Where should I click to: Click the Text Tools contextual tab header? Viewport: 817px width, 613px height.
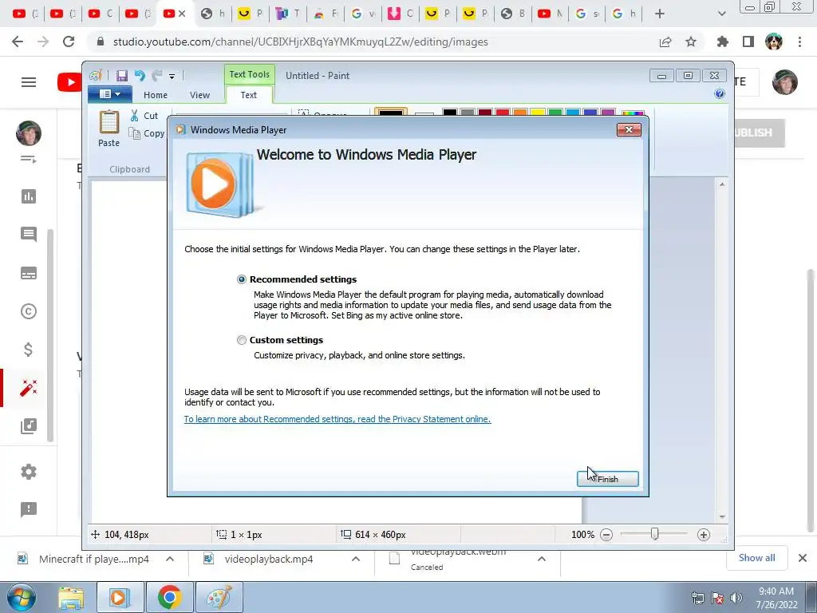click(249, 74)
